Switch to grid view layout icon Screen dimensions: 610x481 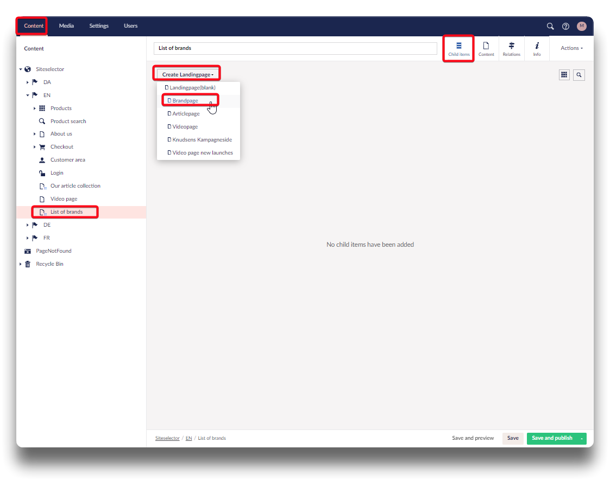tap(564, 75)
